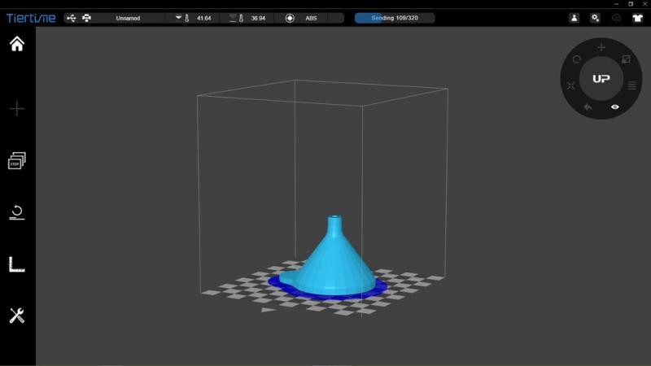Click the printer icon in top bar
651x366 pixels.
pos(86,17)
